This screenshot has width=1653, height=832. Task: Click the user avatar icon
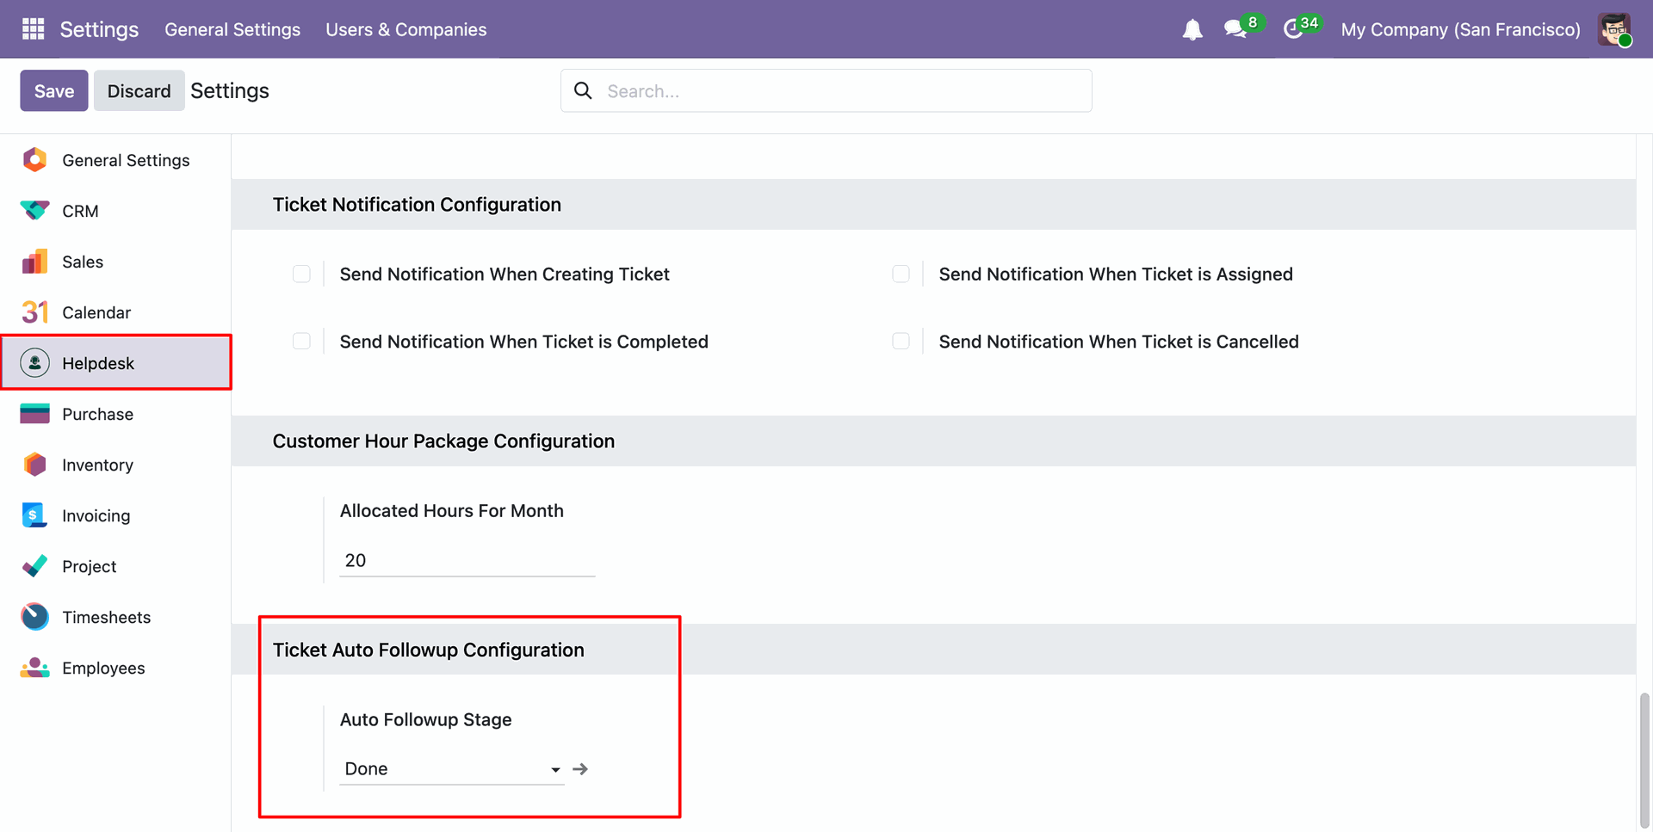click(x=1613, y=29)
